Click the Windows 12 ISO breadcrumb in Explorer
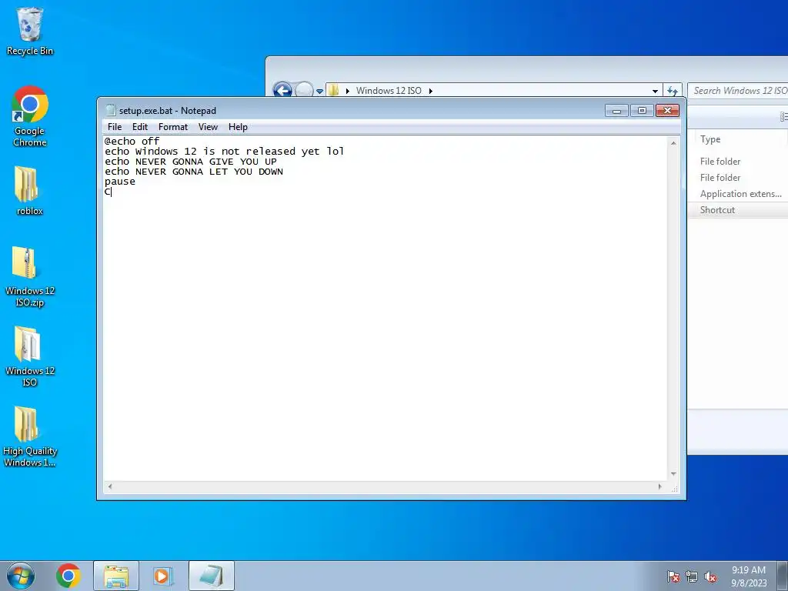The height and width of the screenshot is (591, 788). pyautogui.click(x=389, y=91)
